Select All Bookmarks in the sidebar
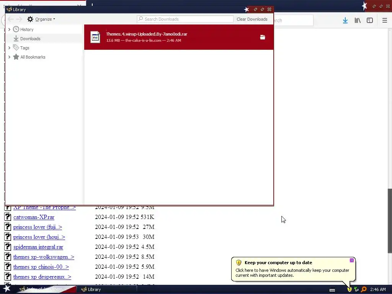Image resolution: width=392 pixels, height=294 pixels. click(x=33, y=57)
